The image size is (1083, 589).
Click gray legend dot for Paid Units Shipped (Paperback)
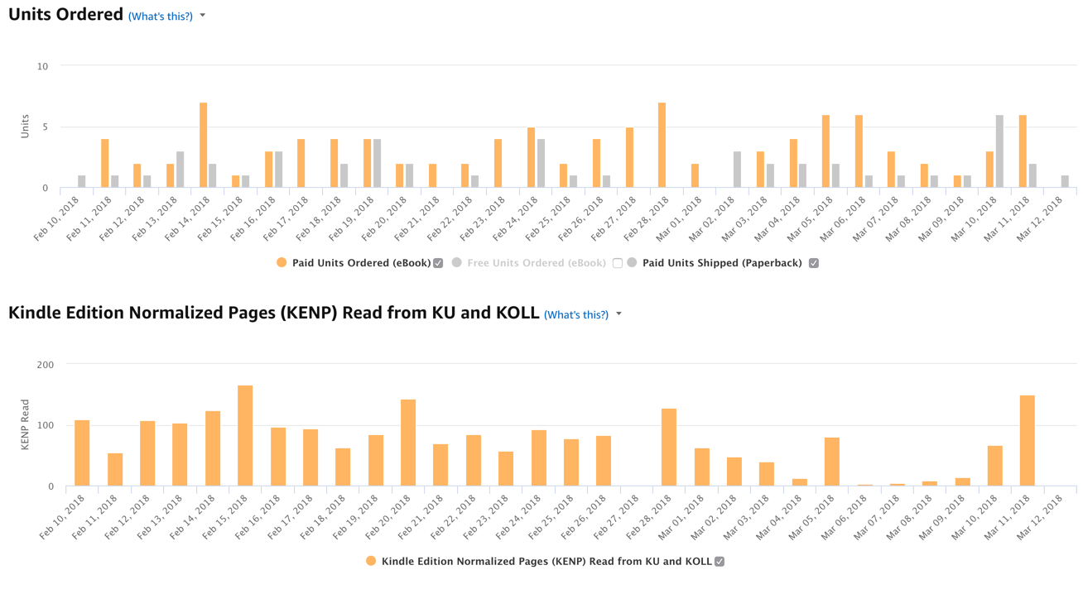[x=632, y=262]
